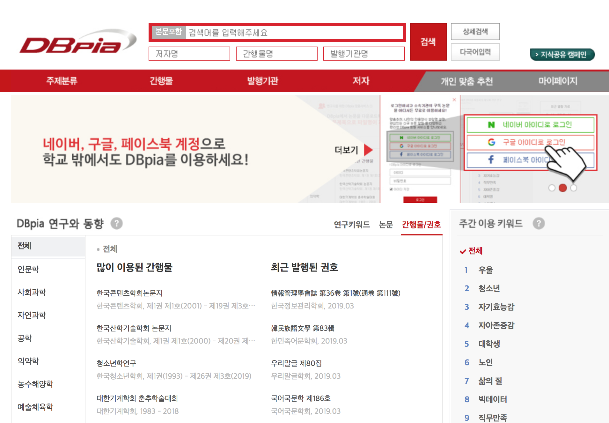Click 네이버 아이디로 로그인 in banner image
This screenshot has height=423, width=609.
[530, 125]
